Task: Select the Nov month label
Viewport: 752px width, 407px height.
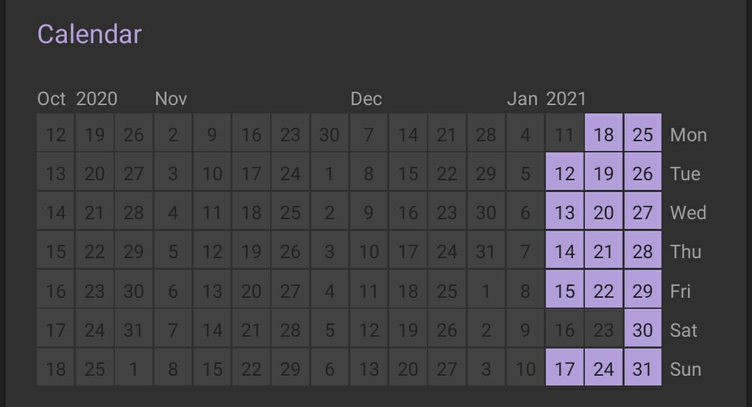Action: pyautogui.click(x=171, y=99)
